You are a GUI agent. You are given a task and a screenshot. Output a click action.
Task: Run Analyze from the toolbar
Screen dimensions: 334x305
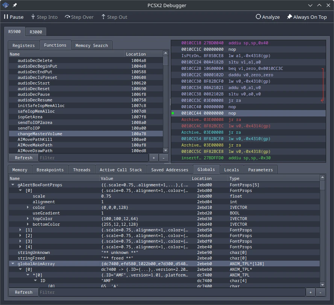(267, 17)
